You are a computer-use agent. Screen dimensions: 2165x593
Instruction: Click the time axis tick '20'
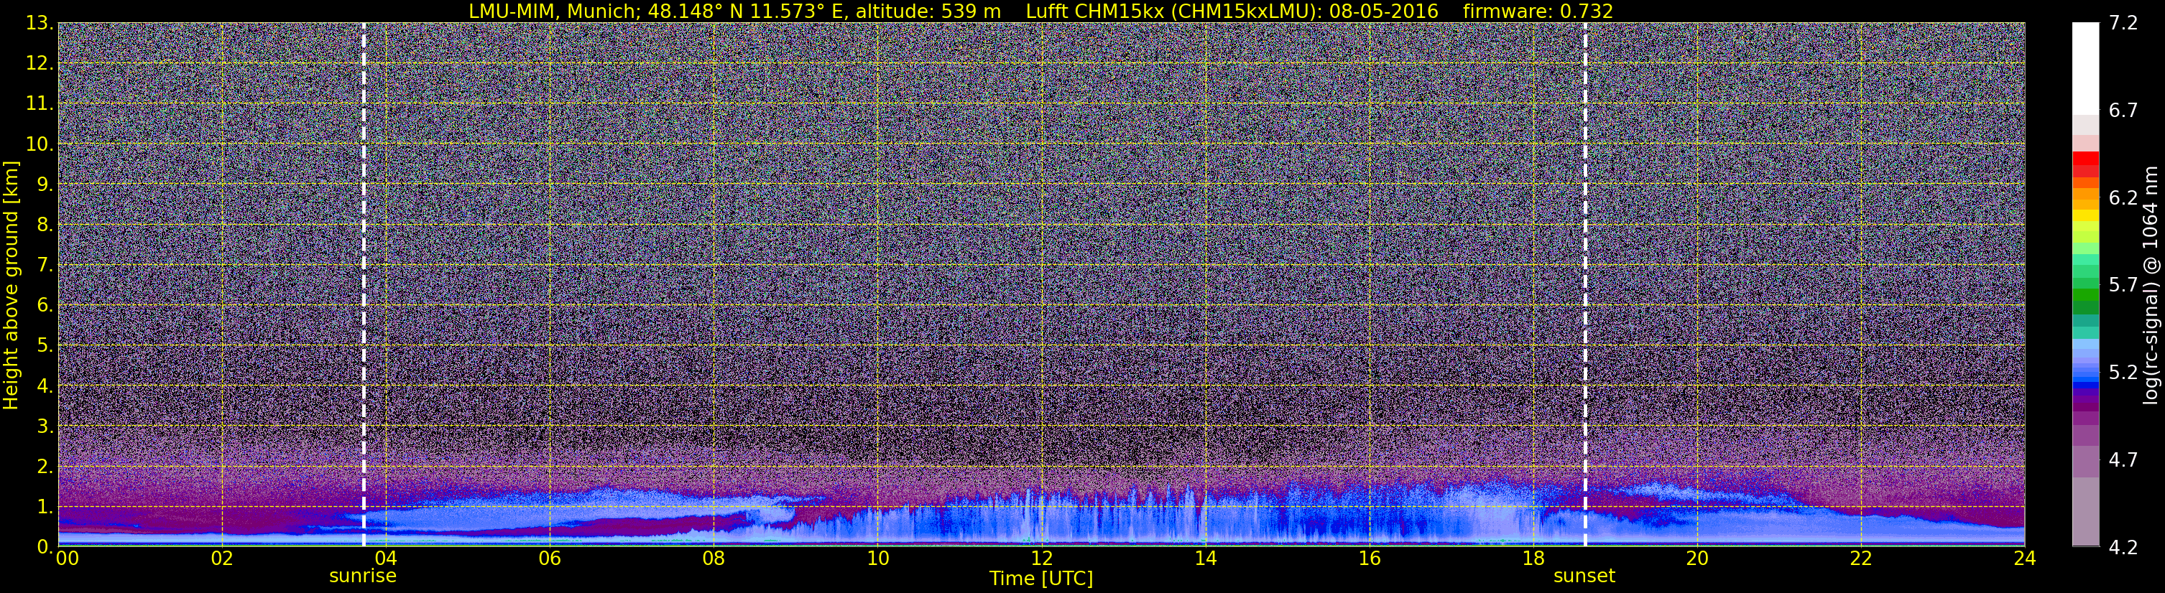pos(1697,559)
